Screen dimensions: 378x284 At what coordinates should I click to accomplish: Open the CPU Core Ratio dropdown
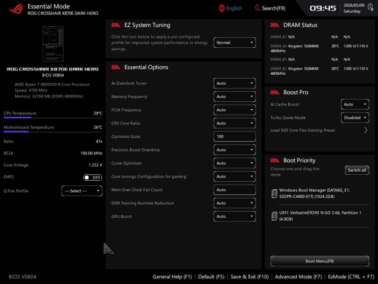pos(234,123)
